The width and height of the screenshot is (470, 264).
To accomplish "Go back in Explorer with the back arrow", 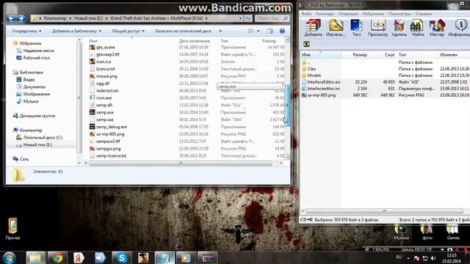I will click(12, 18).
